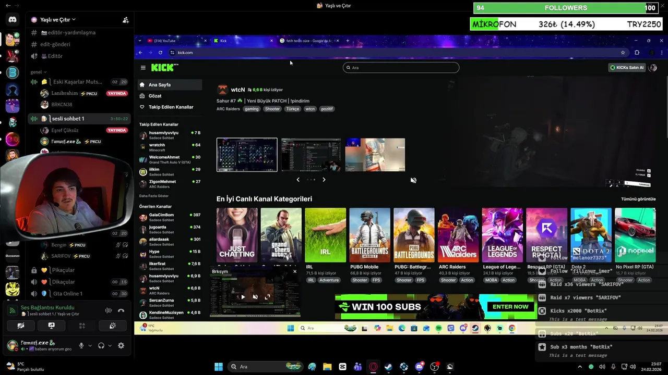Expand Daha Fazla Göster in followed channels
This screenshot has width=668, height=375.
click(x=154, y=196)
